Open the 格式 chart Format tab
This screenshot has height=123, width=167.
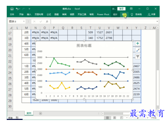[124, 14]
